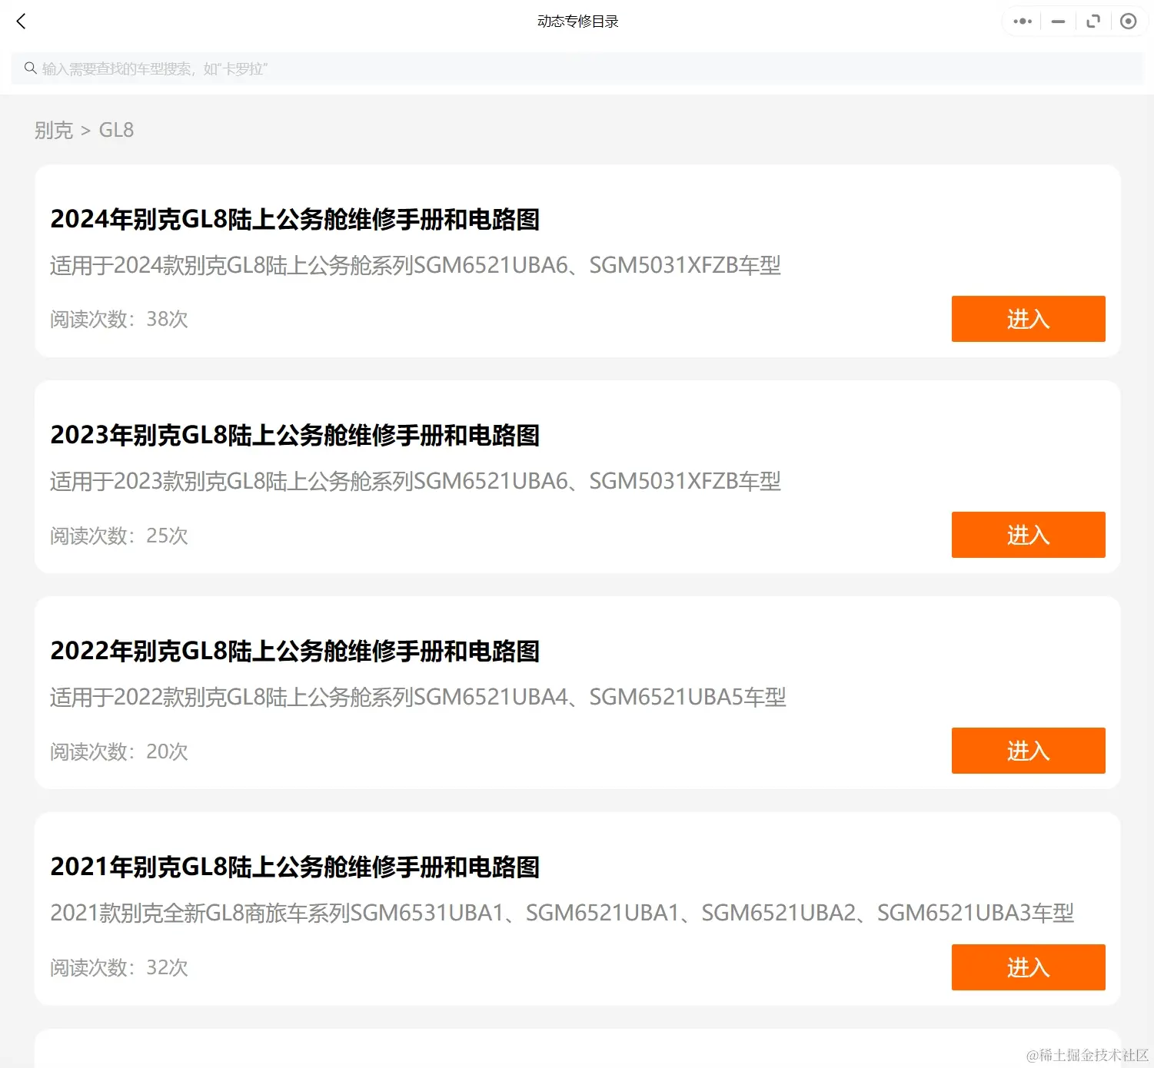Open the 2024年别克GL8陆上公务舱 card title
This screenshot has width=1154, height=1068.
click(x=295, y=220)
